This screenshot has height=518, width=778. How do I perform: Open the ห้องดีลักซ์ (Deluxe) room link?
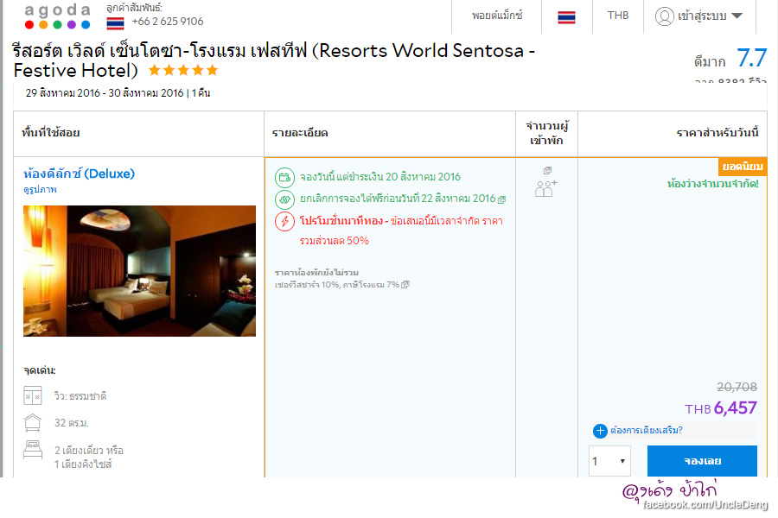(x=79, y=174)
